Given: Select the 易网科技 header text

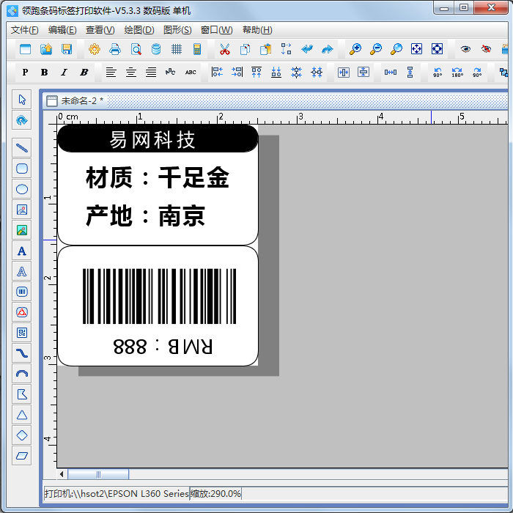Looking at the screenshot, I should [x=152, y=140].
